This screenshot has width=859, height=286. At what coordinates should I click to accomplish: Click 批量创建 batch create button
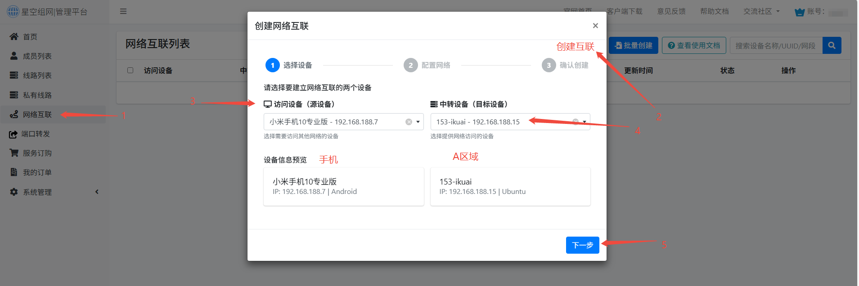634,45
